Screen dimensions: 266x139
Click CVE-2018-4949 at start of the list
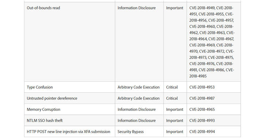click(202, 8)
